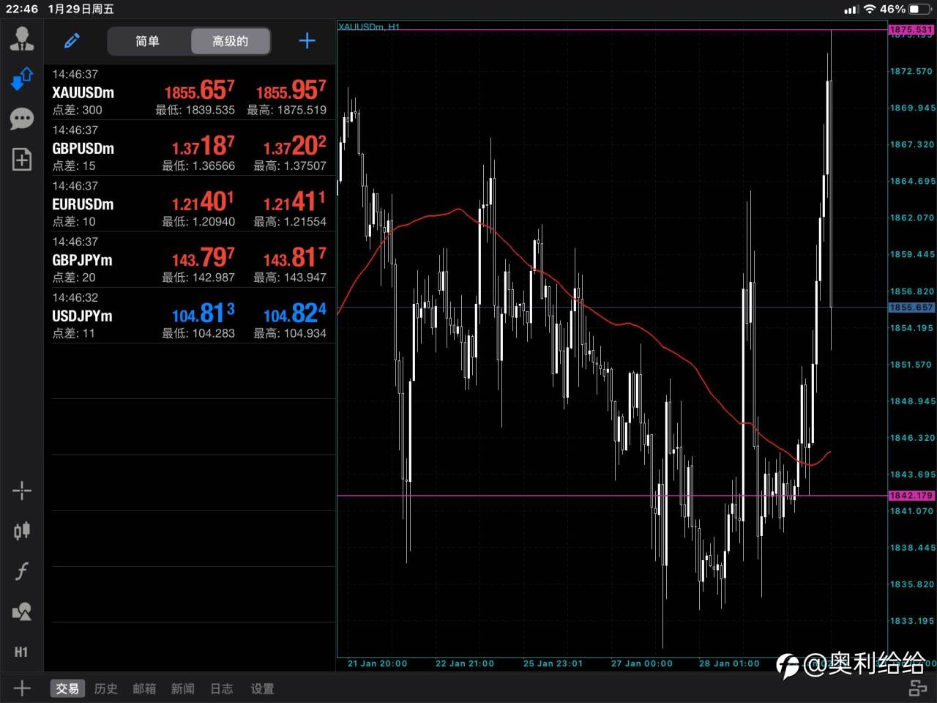
Task: Go to the 设置 tab
Action: point(262,688)
